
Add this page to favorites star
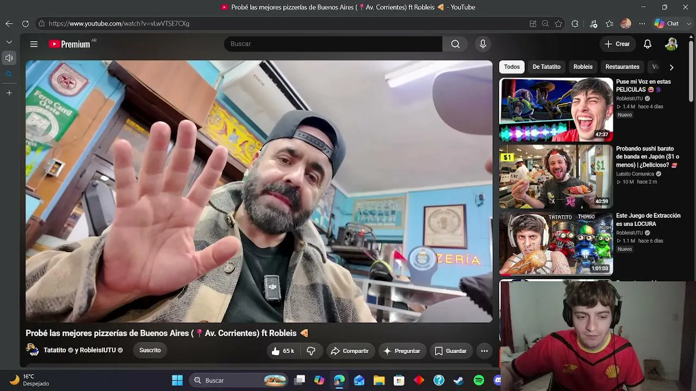tap(558, 23)
